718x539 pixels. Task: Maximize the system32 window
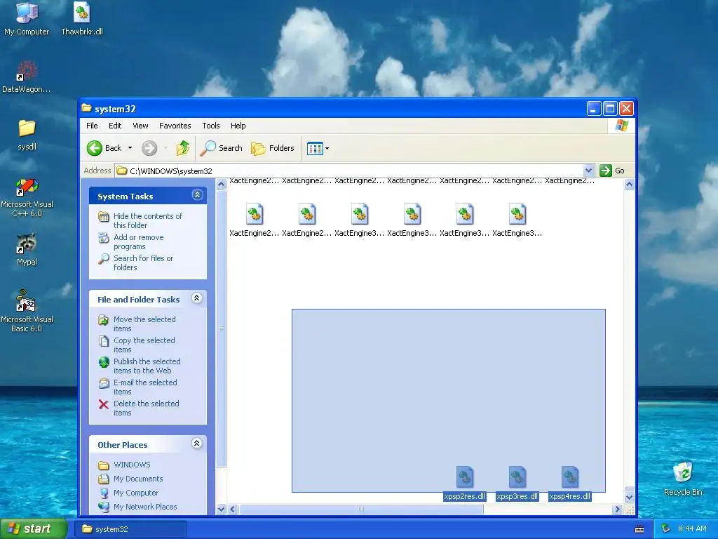coord(610,109)
